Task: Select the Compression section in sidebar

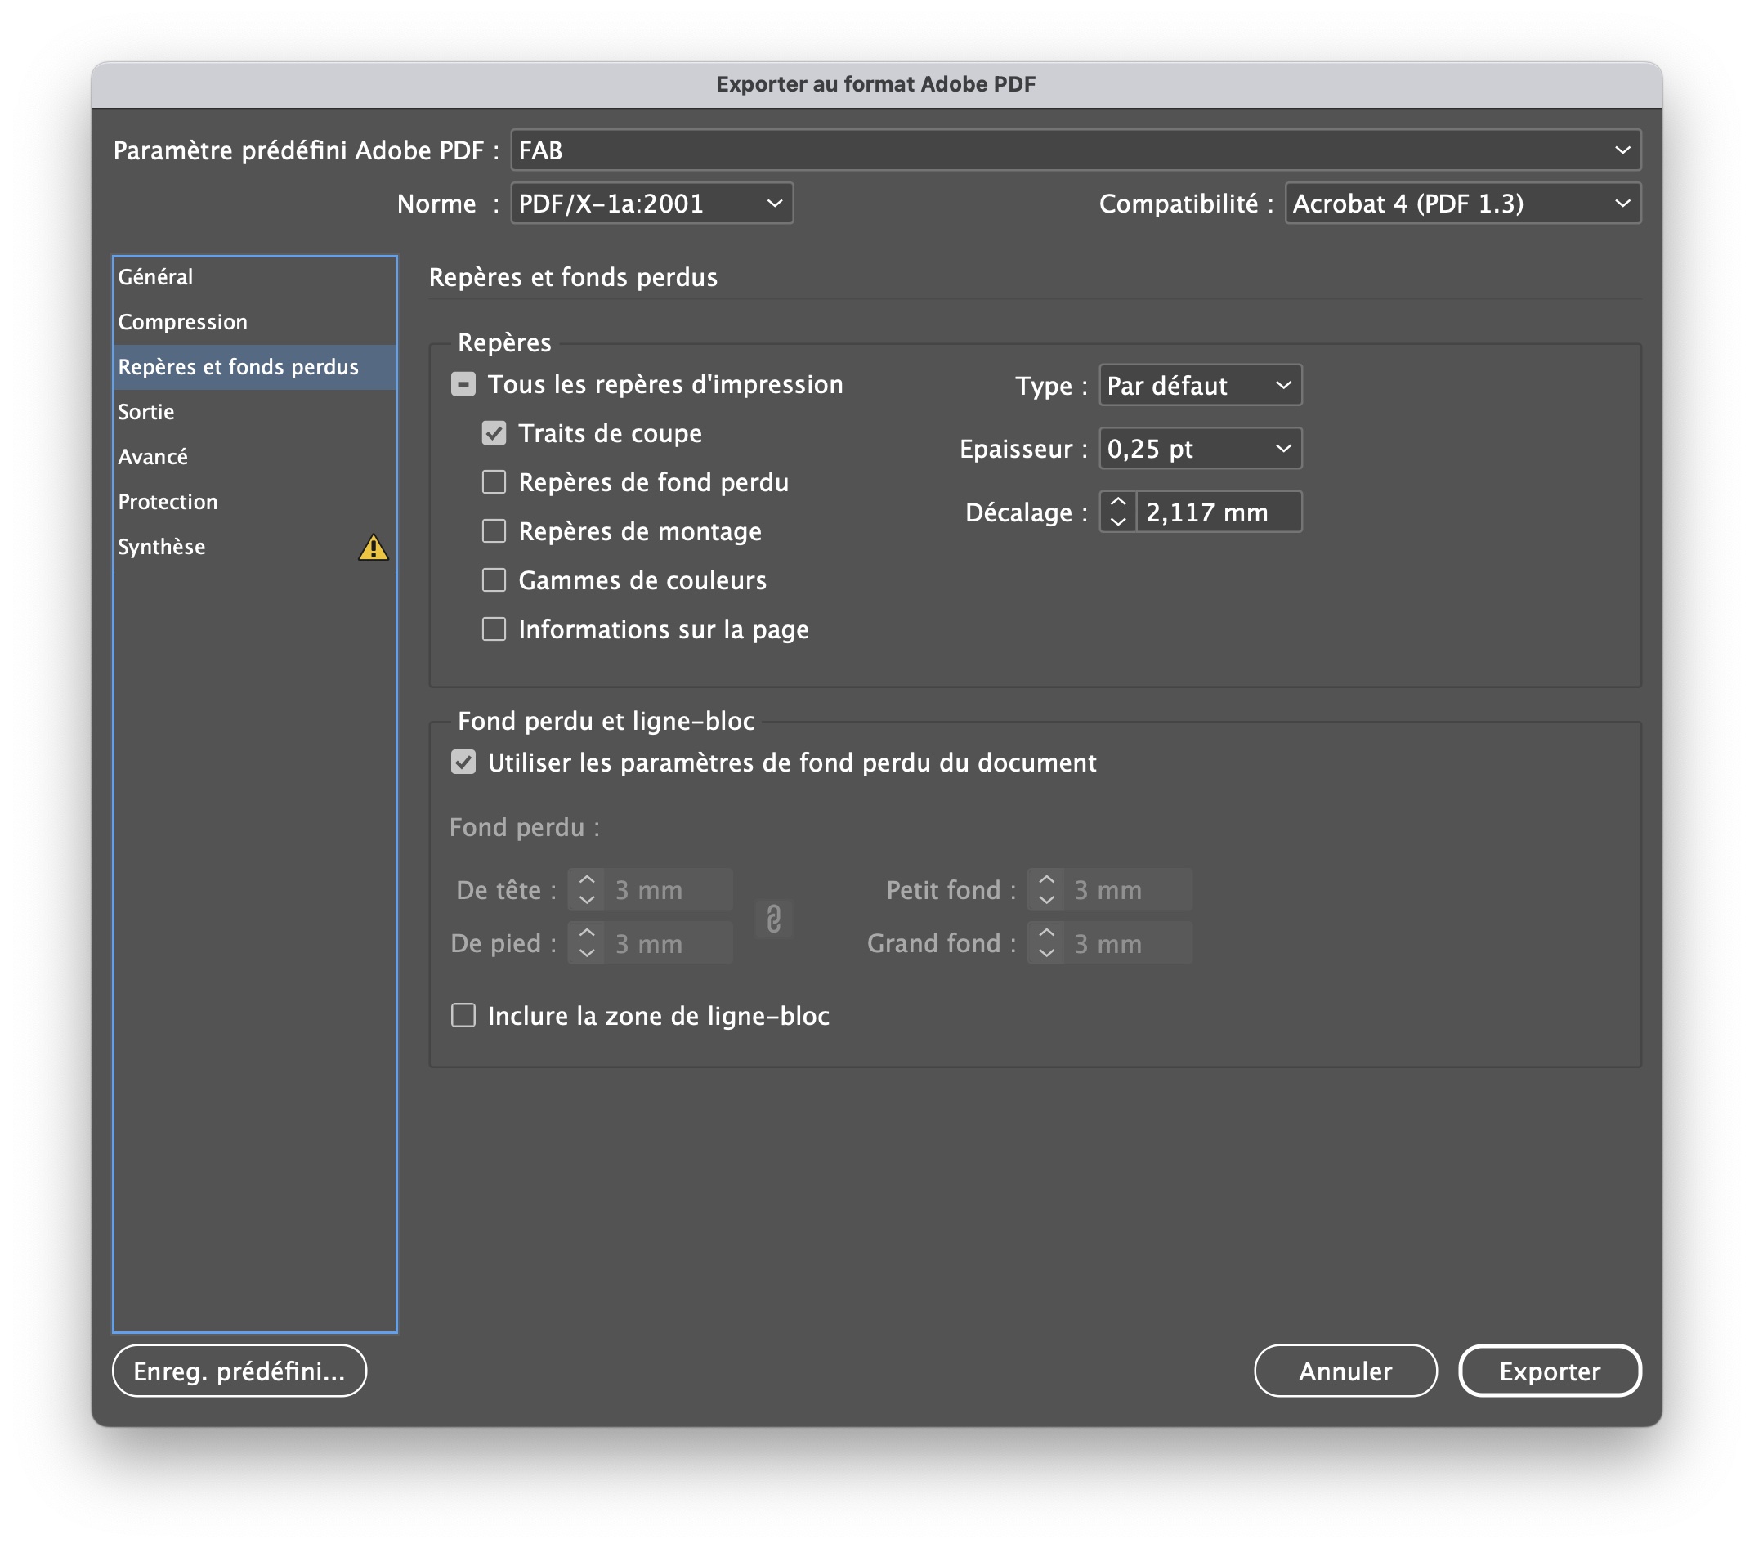Action: point(183,323)
